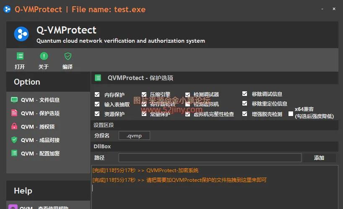Click the 分段名 field containing .qvmp
The width and height of the screenshot is (343, 209).
[134, 136]
